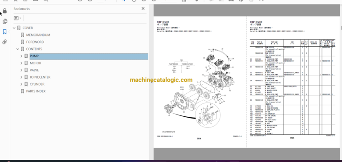Close the Bookmarks panel
The height and width of the screenshot is (162, 342).
click(x=143, y=8)
